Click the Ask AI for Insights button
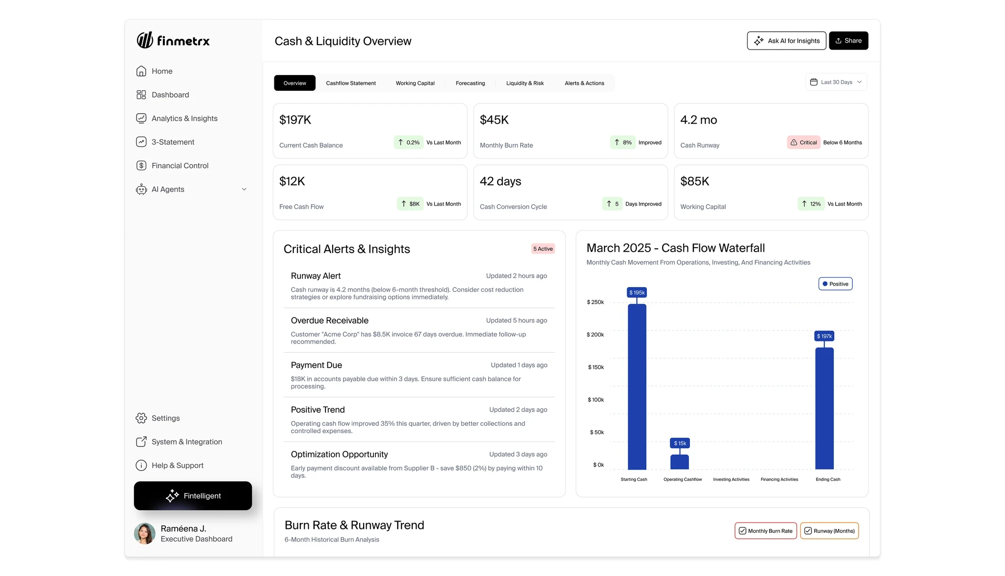 point(786,41)
